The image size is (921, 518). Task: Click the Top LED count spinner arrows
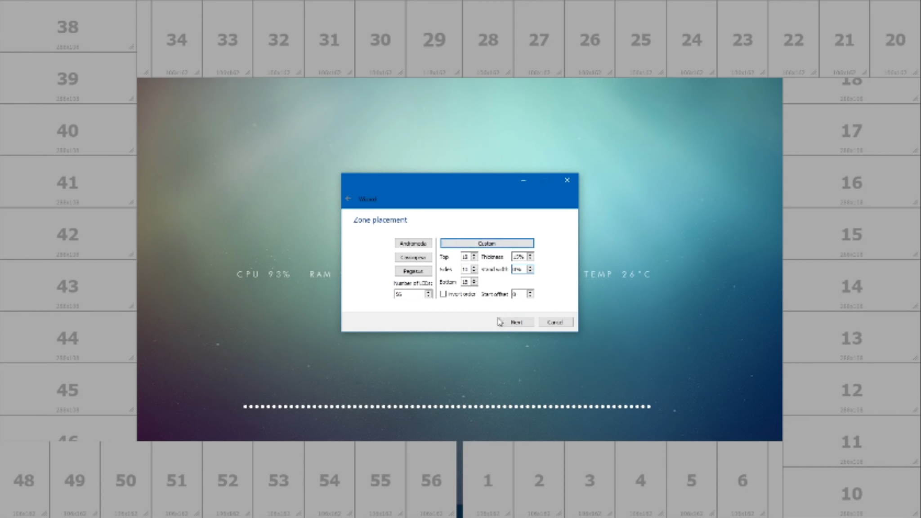[474, 257]
